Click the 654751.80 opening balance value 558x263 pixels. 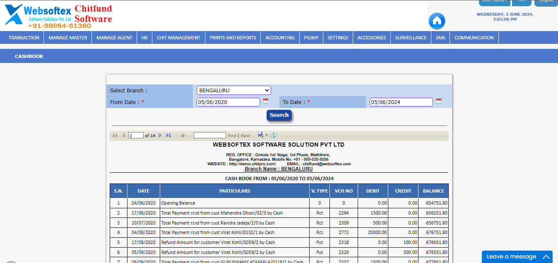437,203
